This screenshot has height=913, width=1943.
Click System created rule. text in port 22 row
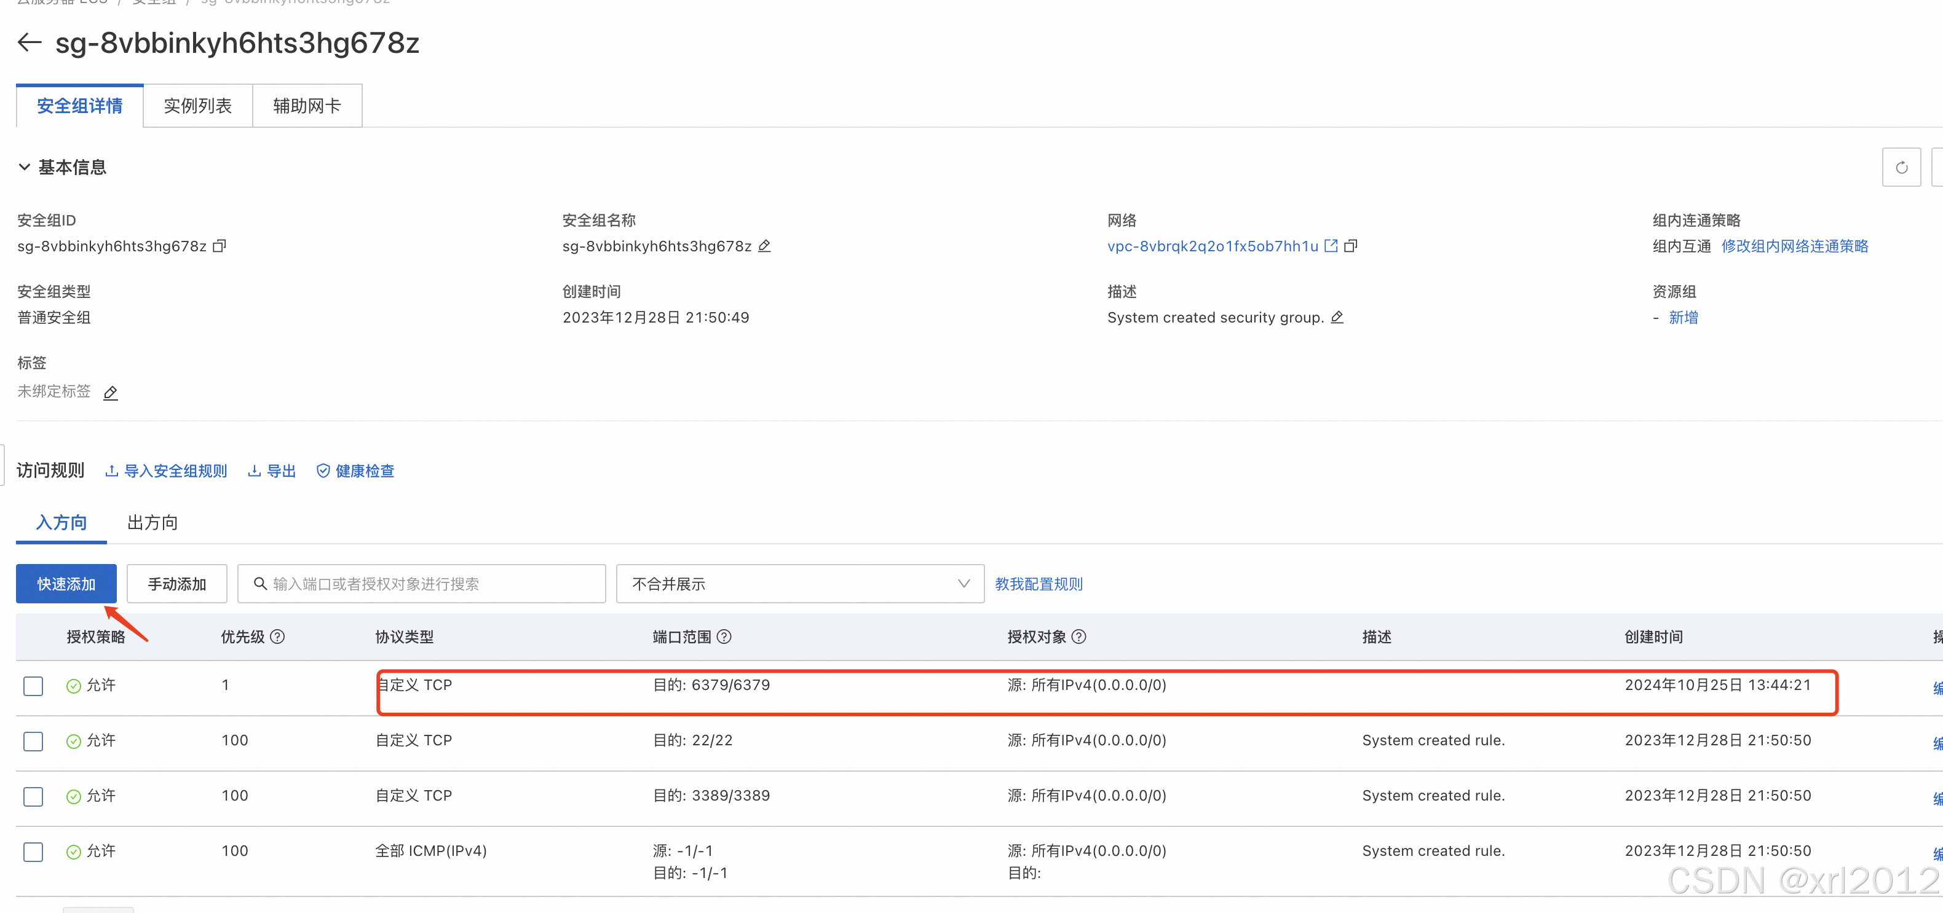[1433, 740]
